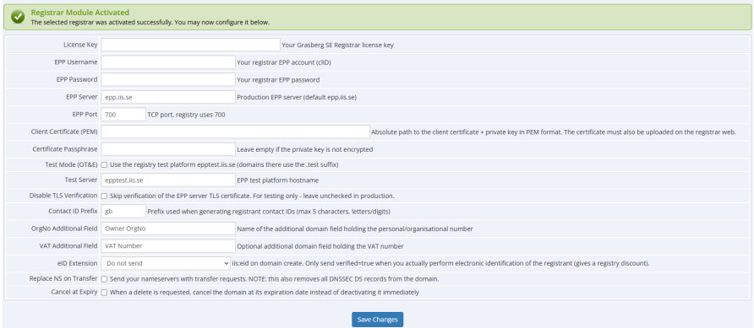Enable the Test Mode (OT&E) checkbox

tap(104, 165)
